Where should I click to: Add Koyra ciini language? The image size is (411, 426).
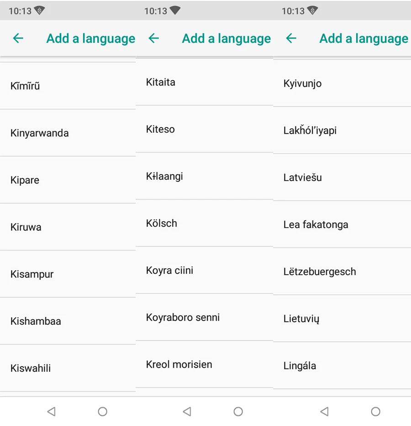(x=204, y=270)
